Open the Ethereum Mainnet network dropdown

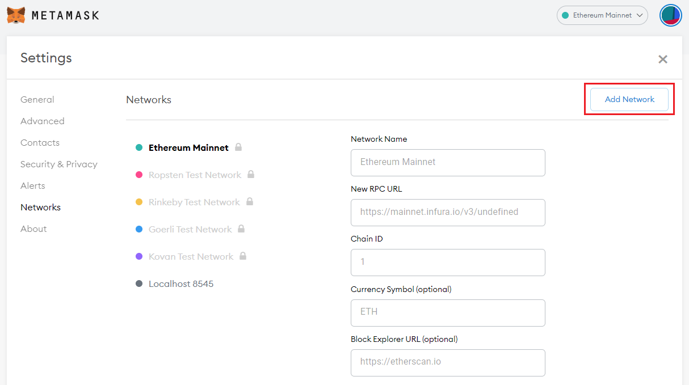[x=602, y=15]
